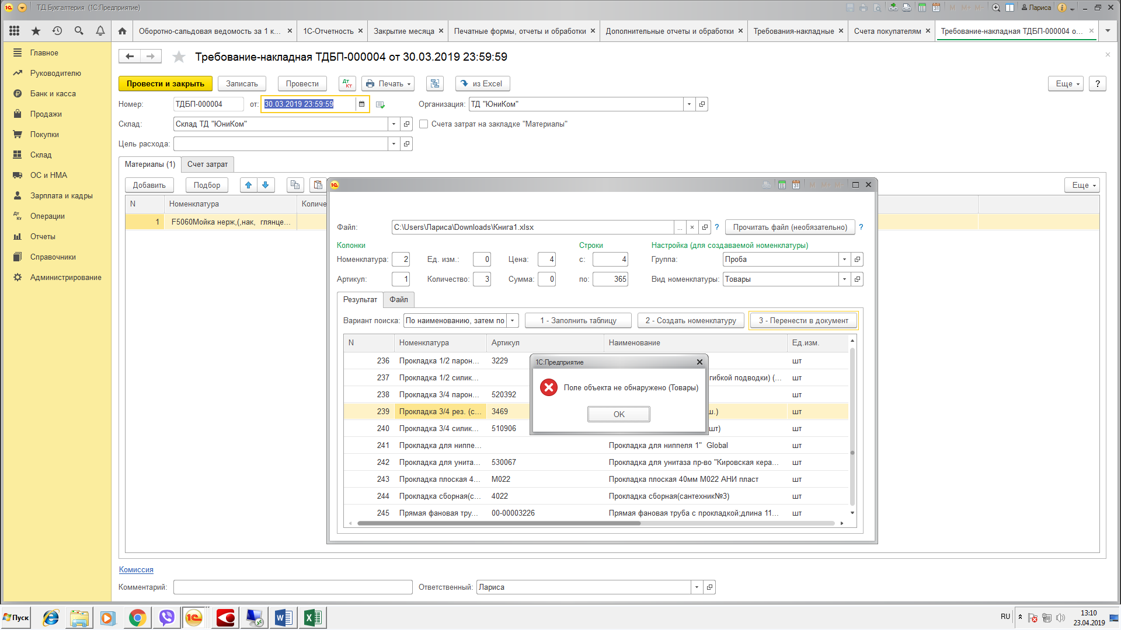Go to the home page icon

point(122,31)
